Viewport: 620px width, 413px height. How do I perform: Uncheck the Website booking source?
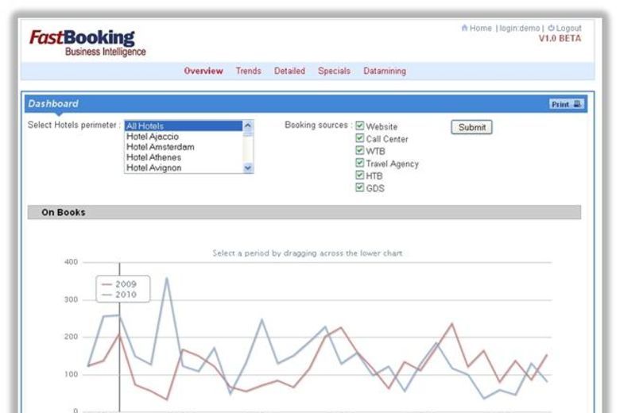pos(359,125)
